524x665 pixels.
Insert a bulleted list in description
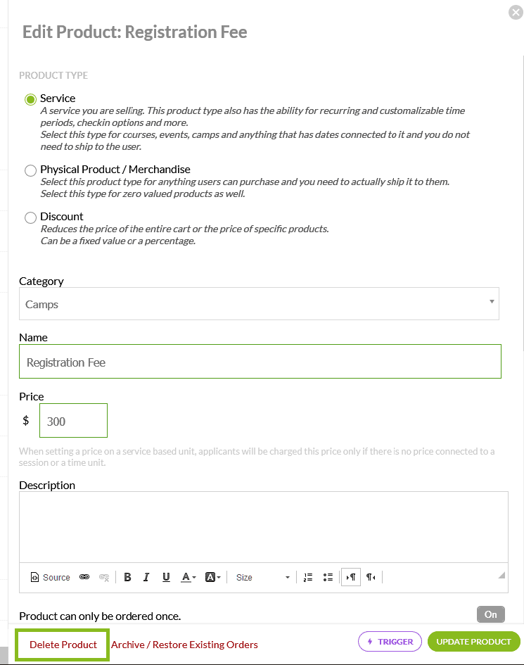[327, 578]
